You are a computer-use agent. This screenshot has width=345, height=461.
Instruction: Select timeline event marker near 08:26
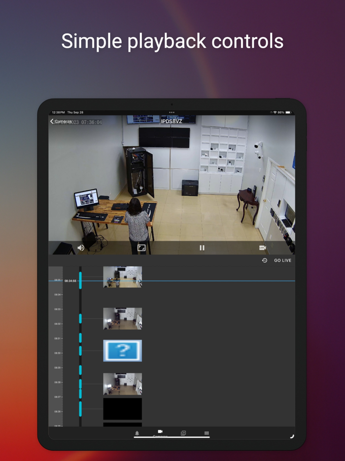(x=80, y=409)
